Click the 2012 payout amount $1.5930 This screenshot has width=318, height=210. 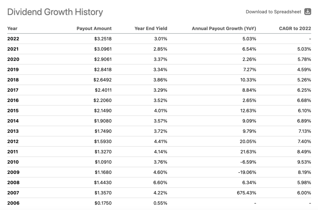click(102, 141)
